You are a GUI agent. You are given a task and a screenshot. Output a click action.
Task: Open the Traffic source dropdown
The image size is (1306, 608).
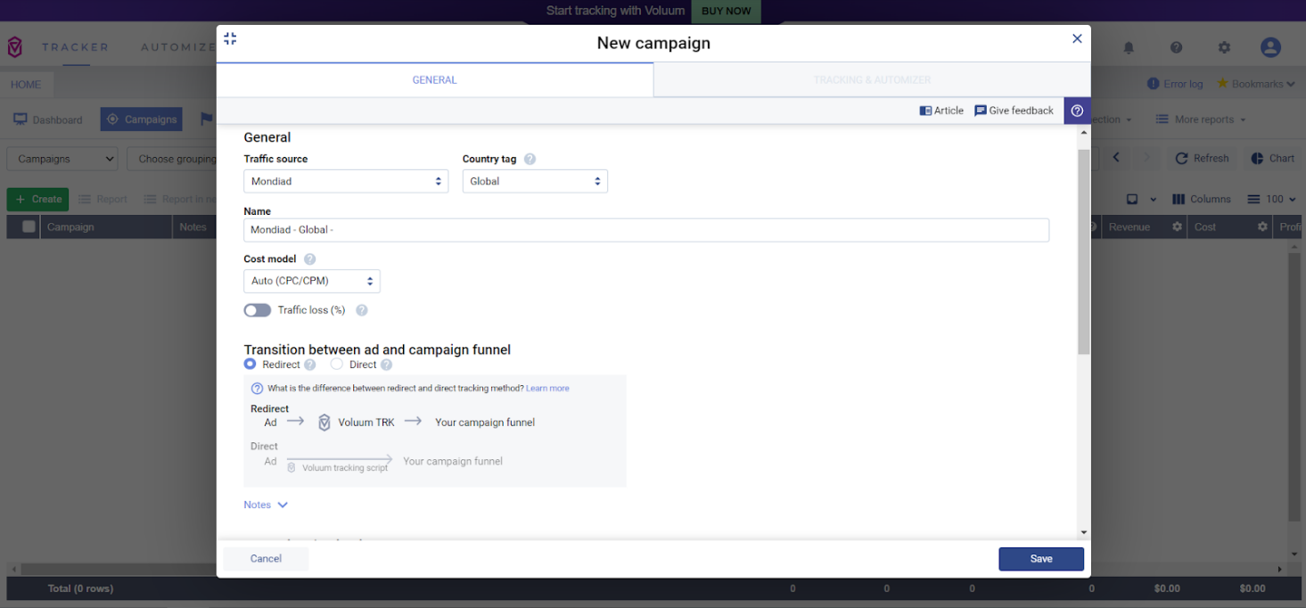346,181
